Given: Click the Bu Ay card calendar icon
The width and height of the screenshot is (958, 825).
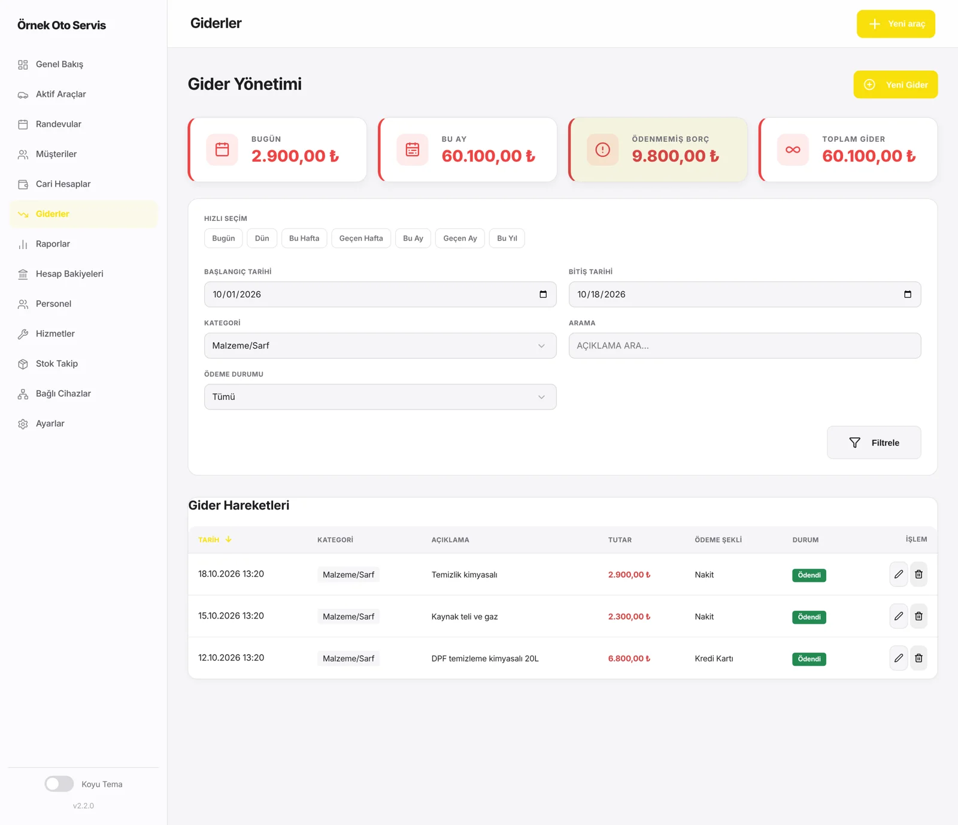Looking at the screenshot, I should point(413,150).
